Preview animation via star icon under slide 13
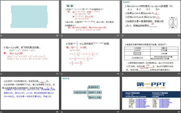 (1, 74)
